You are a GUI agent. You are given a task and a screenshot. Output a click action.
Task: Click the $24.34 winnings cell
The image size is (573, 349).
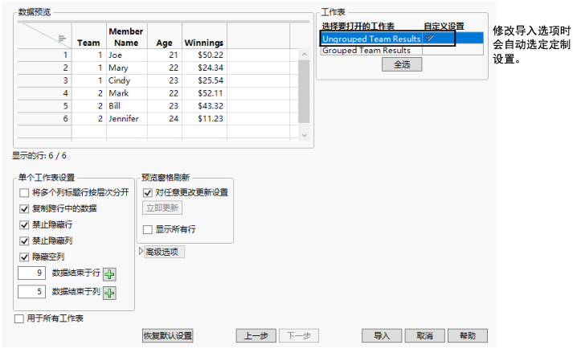tap(204, 68)
